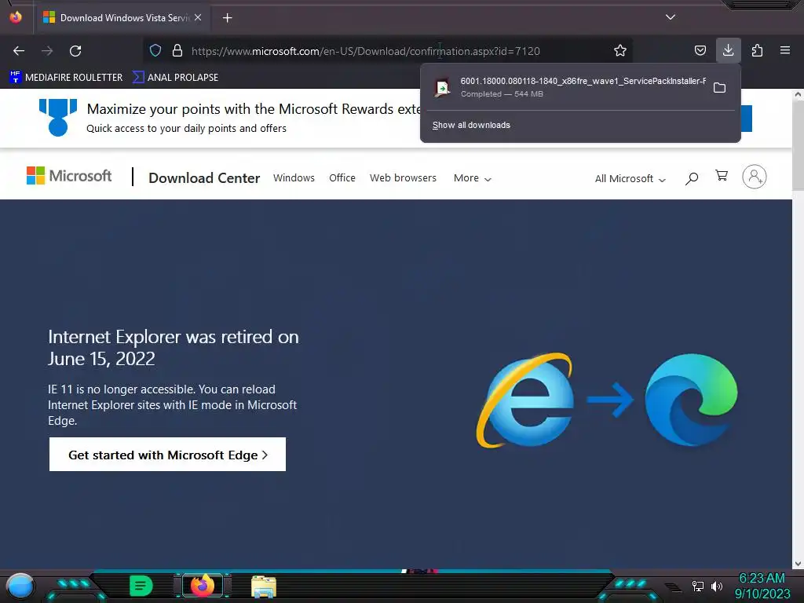This screenshot has width=804, height=603.
Task: Expand the More dropdown menu
Action: 472,178
